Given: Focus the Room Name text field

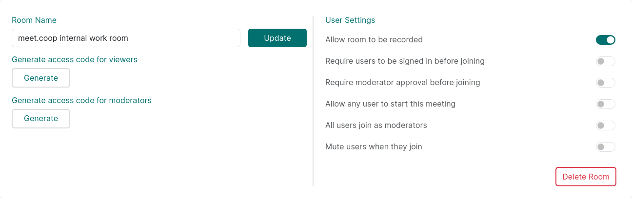Looking at the screenshot, I should point(126,38).
